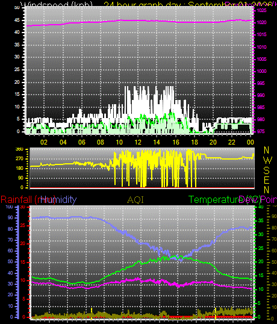This screenshot has height=324, width=277.
Task: Click the S compass letter
Action: point(267,170)
